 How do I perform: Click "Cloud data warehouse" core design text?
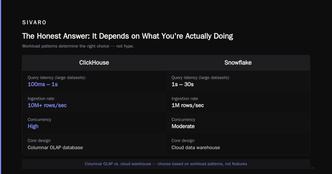(x=196, y=147)
